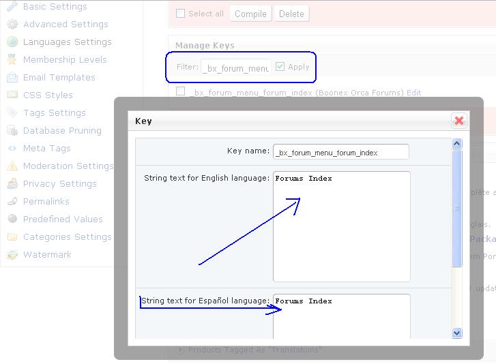Open Predefined Values link
Viewport: 496px width, 364px height.
click(63, 219)
